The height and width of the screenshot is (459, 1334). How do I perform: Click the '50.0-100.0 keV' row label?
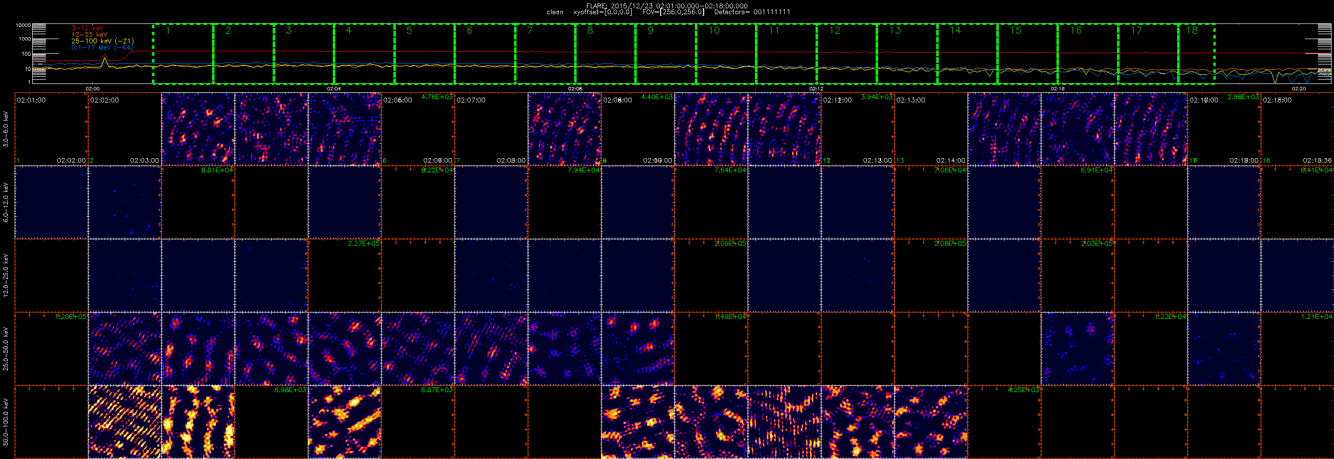(x=6, y=422)
